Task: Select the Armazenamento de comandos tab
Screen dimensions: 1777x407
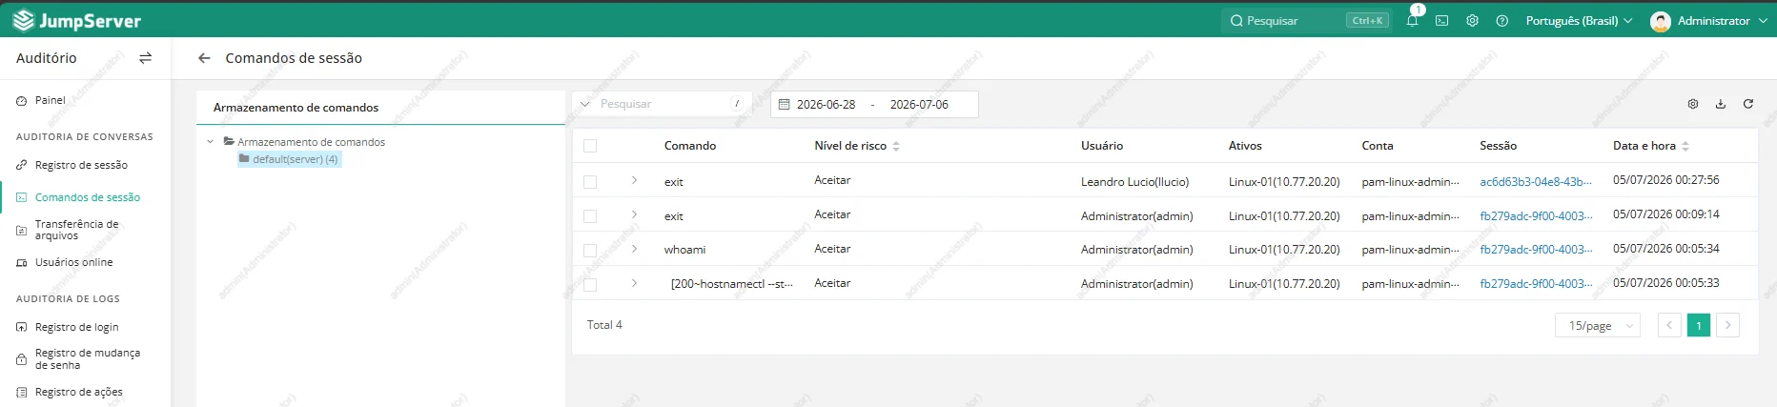Action: (296, 108)
